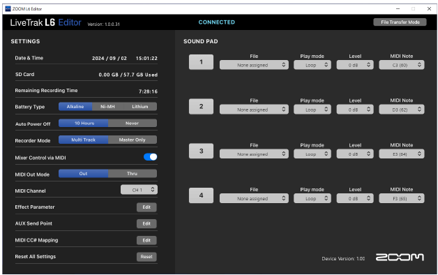Select Lithium battery type
Image resolution: width=438 pixels, height=275 pixels.
[x=140, y=107]
